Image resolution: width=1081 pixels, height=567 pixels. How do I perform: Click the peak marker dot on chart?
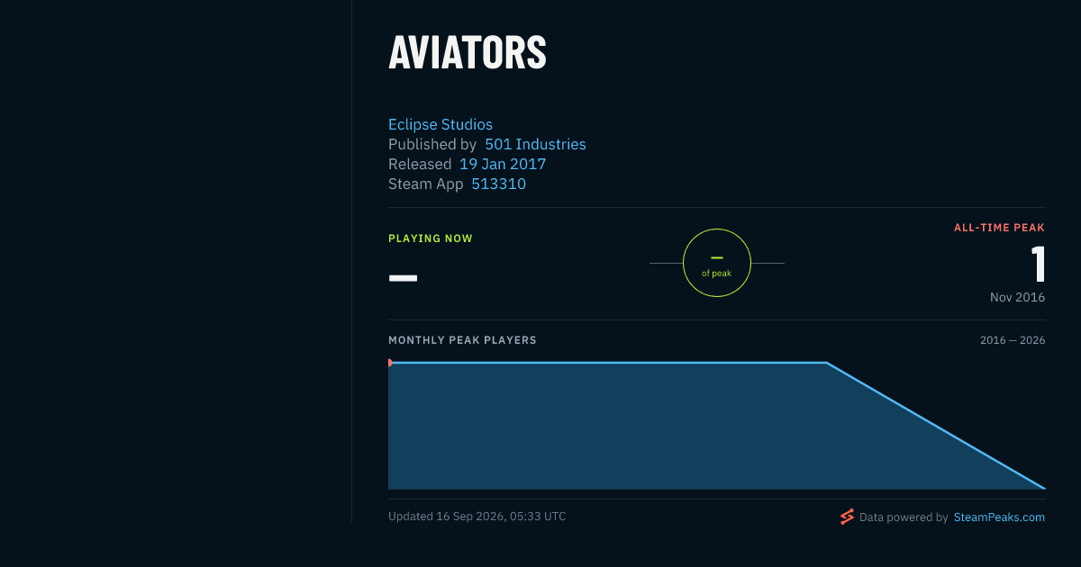tap(390, 363)
